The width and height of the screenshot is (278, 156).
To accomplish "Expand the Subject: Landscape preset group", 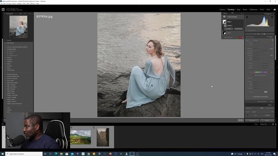I will [x=6, y=95].
